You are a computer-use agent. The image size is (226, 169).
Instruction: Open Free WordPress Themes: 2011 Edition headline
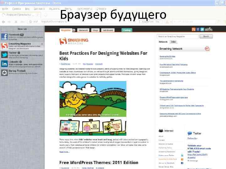coord(99,162)
